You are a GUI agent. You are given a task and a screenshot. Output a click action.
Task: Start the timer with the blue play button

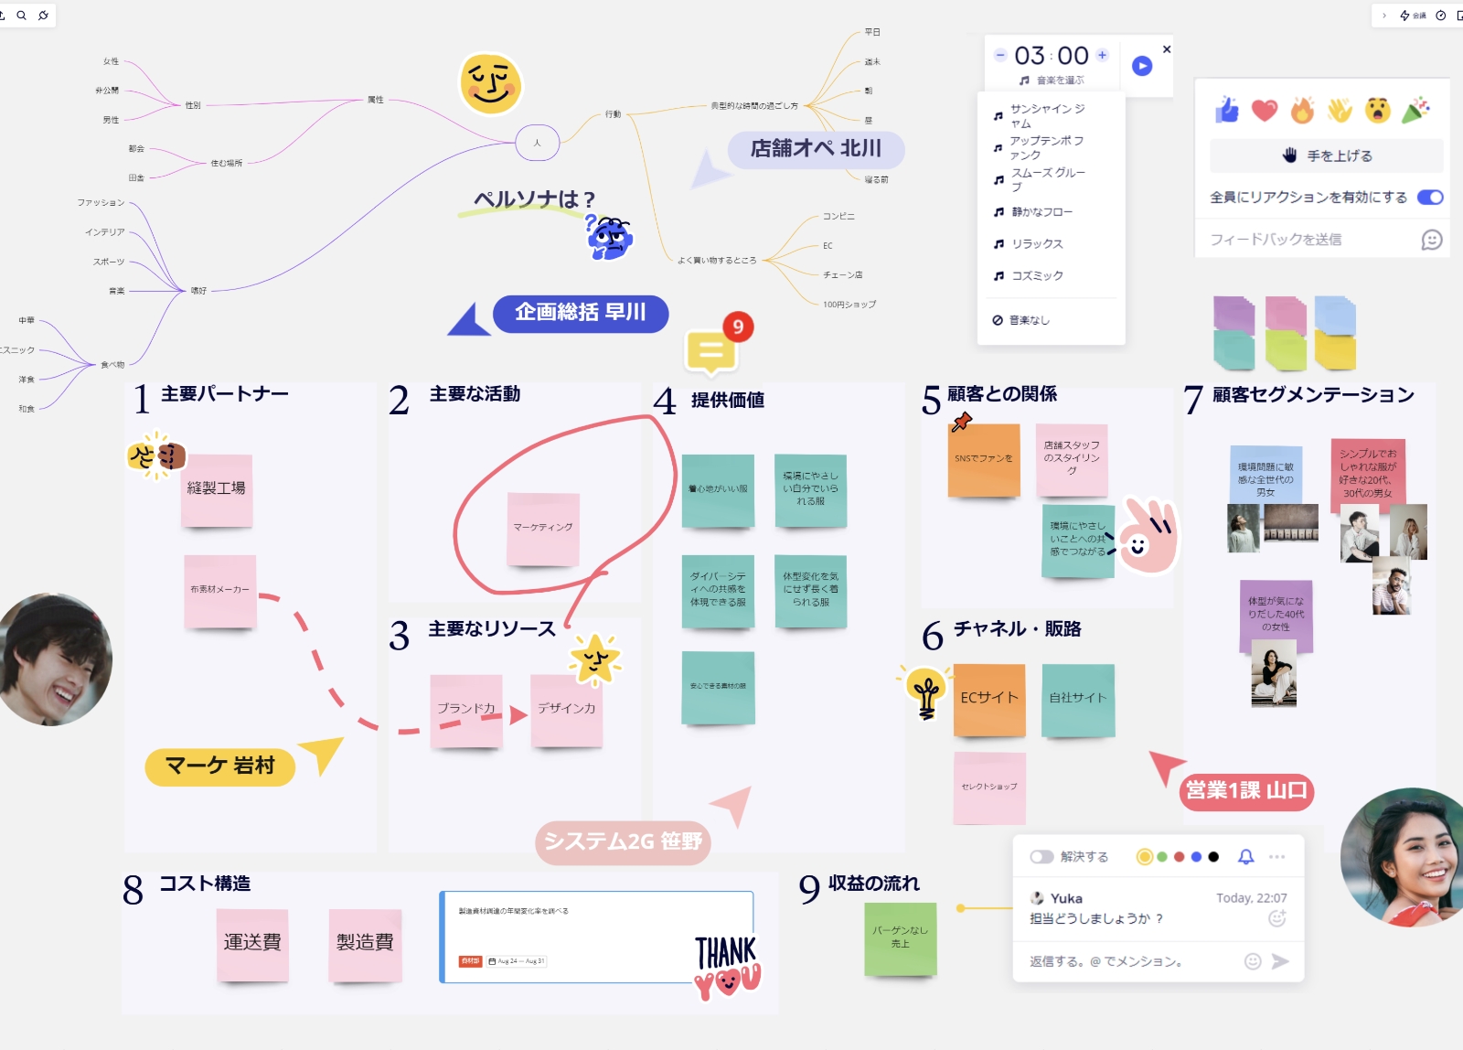1141,66
